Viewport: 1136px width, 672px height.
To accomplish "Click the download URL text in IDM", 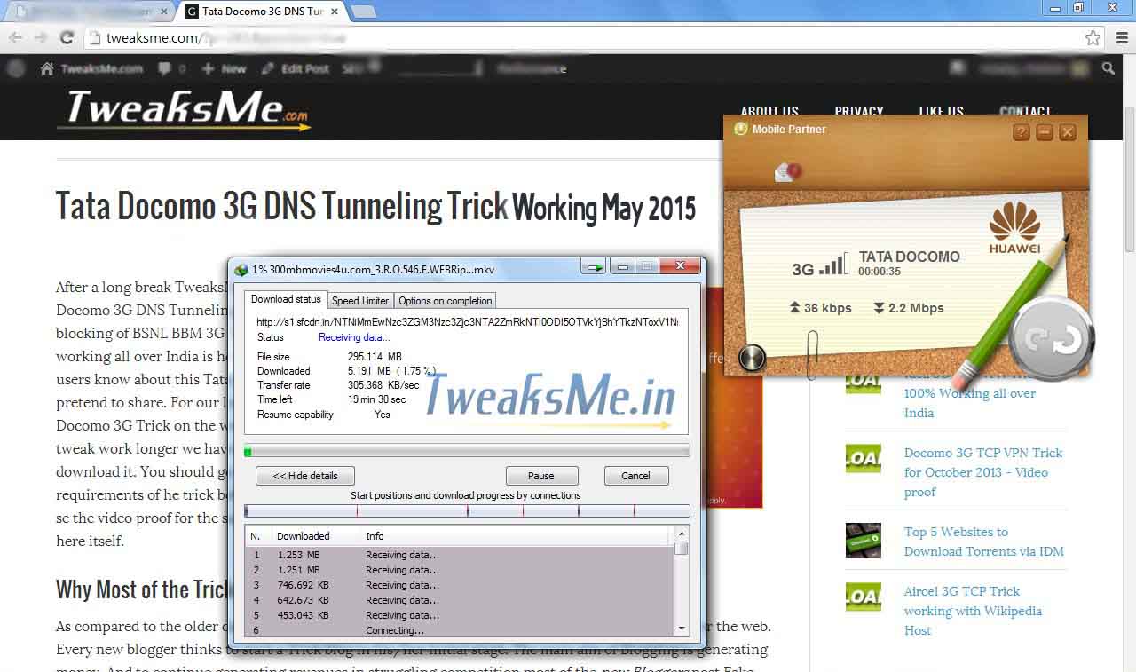I will tap(467, 322).
